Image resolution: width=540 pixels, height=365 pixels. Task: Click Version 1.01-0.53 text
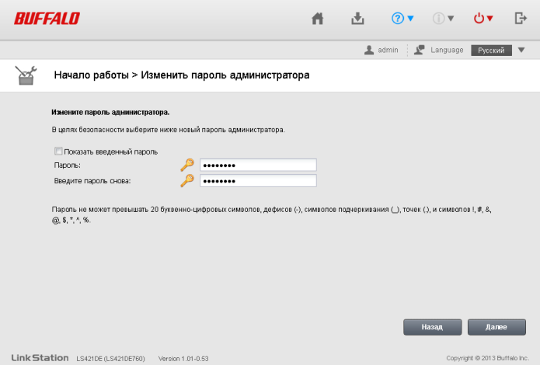coord(183,359)
